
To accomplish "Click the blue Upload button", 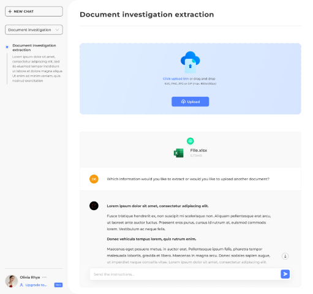I will [x=190, y=102].
